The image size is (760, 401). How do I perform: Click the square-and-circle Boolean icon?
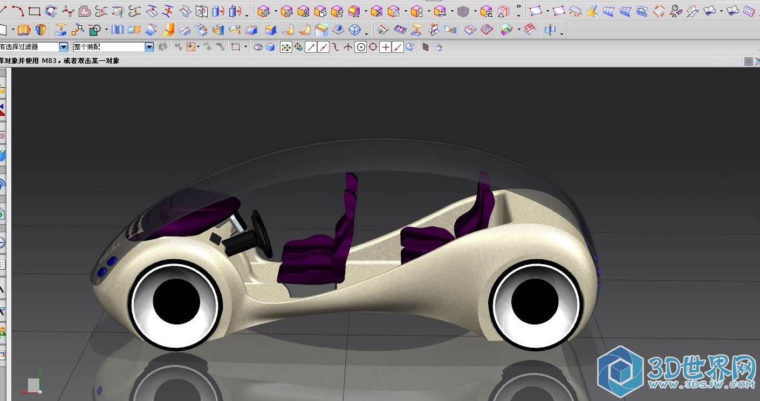[x=95, y=30]
